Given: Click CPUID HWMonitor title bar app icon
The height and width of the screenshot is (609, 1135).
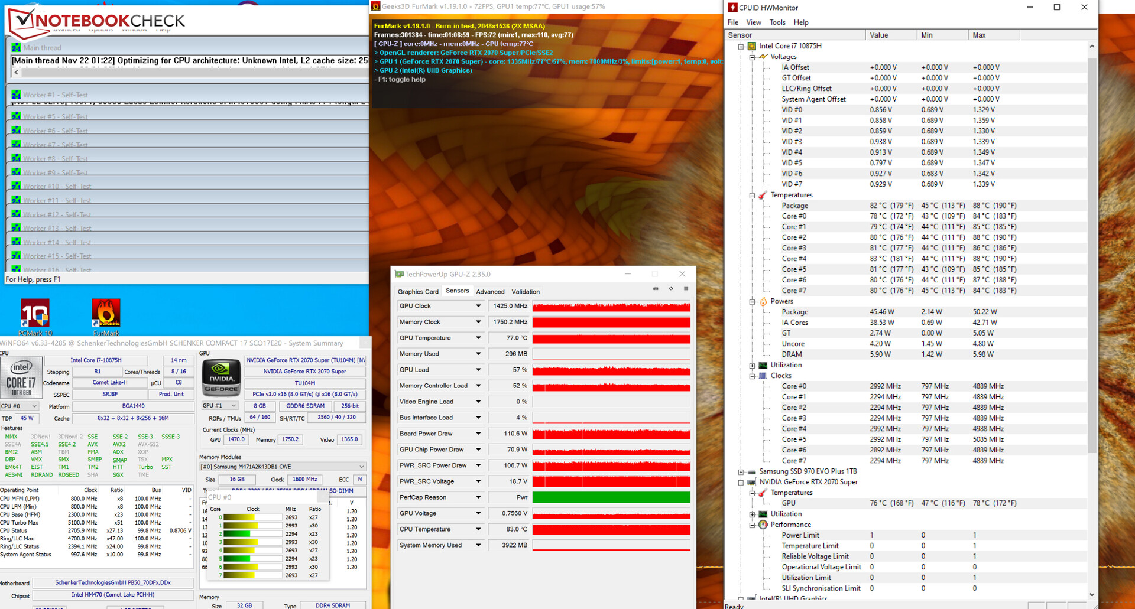Looking at the screenshot, I should (732, 8).
